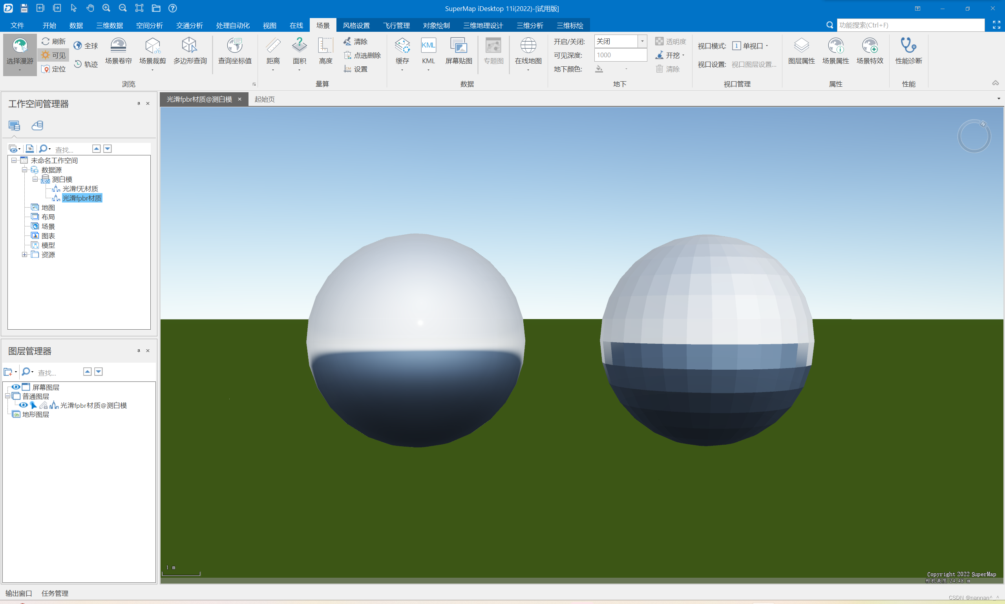Collapse the 测白模 datasource node

point(35,179)
